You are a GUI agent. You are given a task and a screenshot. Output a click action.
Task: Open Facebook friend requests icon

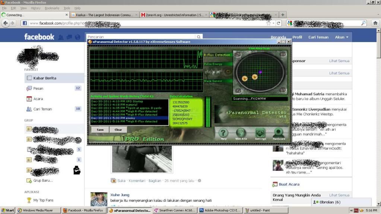tap(61, 37)
